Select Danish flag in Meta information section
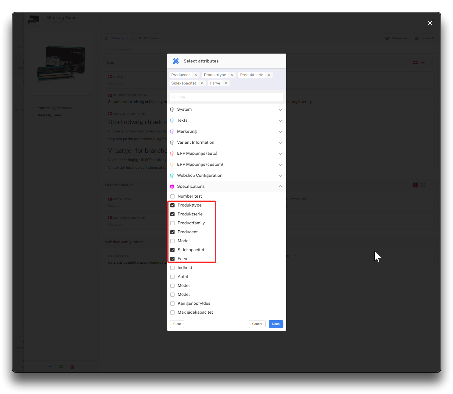The height and width of the screenshot is (394, 453). pyautogui.click(x=416, y=185)
